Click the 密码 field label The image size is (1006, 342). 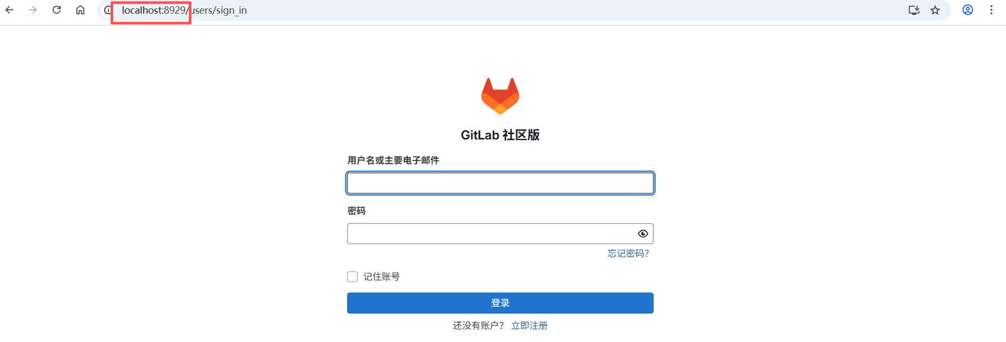click(x=357, y=211)
